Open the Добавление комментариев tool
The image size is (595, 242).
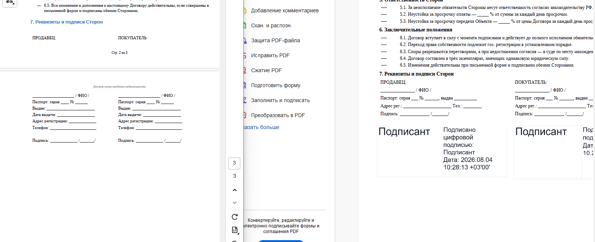tap(285, 10)
